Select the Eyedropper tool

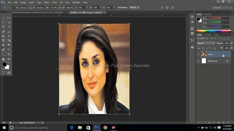(x=9, y=27)
